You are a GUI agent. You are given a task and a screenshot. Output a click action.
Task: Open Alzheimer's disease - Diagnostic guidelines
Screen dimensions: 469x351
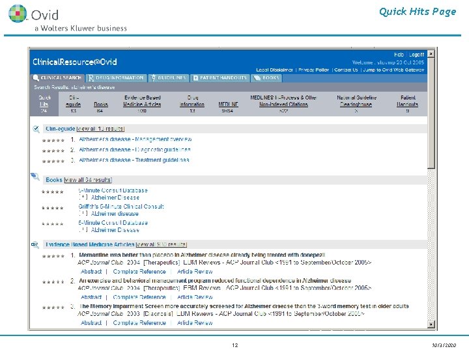point(135,150)
